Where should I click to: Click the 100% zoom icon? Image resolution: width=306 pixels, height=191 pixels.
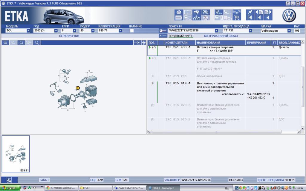click(29, 43)
